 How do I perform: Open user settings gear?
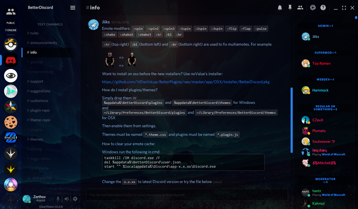75,199
